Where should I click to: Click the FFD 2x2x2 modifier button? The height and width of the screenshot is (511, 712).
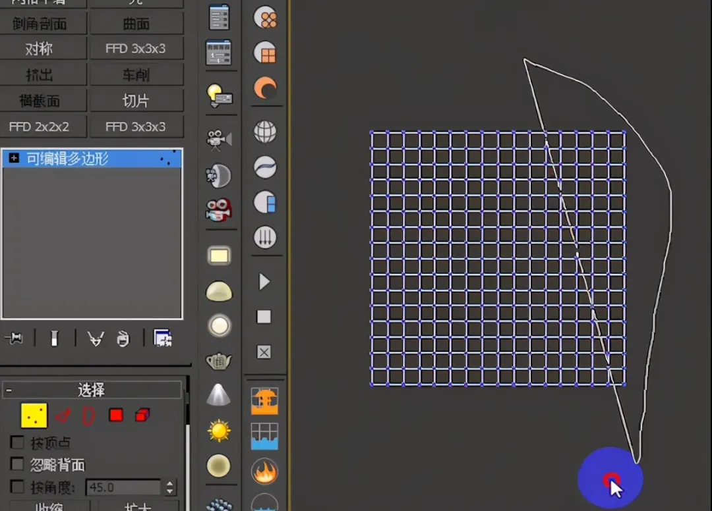(x=39, y=126)
